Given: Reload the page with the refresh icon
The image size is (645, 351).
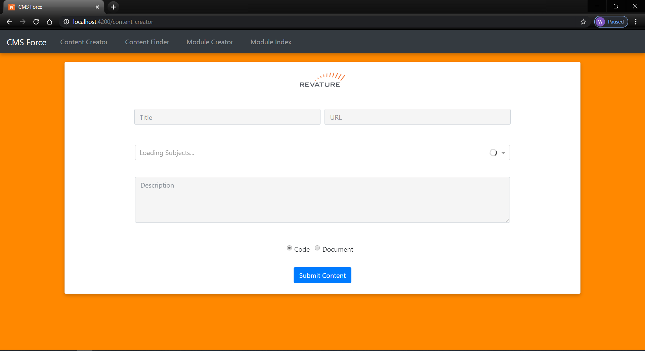Looking at the screenshot, I should [x=36, y=22].
